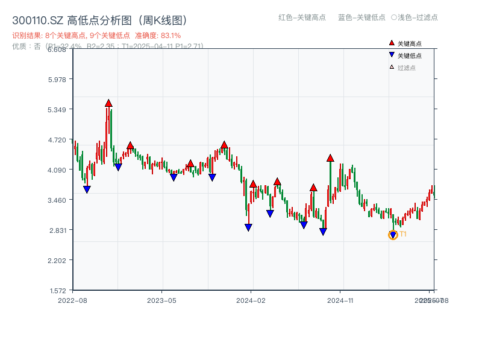The height and width of the screenshot is (362, 482).
Task: Click the 红色-关键高点 header legend text
Action: tap(302, 17)
